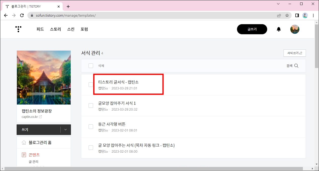Click the 검색 label

pyautogui.click(x=289, y=66)
